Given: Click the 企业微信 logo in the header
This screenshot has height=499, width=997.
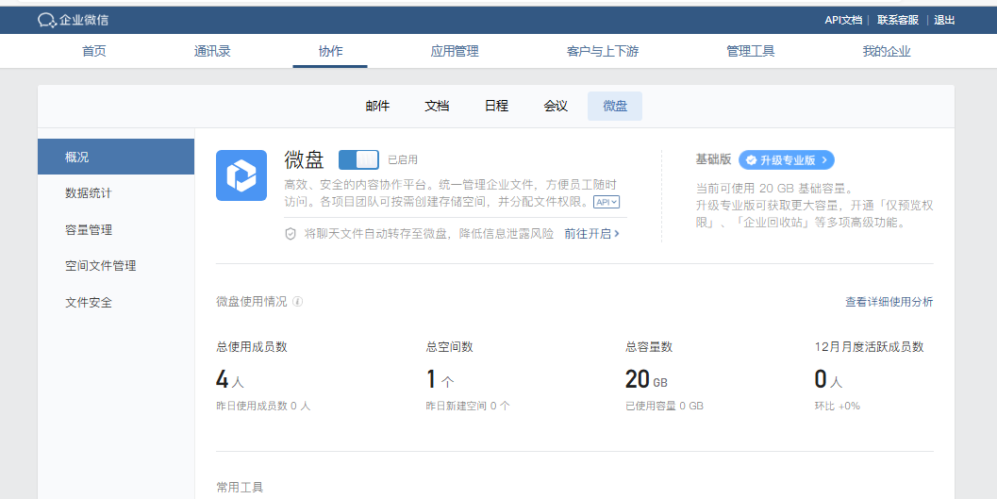Looking at the screenshot, I should tap(75, 20).
